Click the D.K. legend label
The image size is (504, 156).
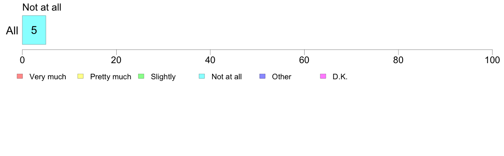point(340,77)
